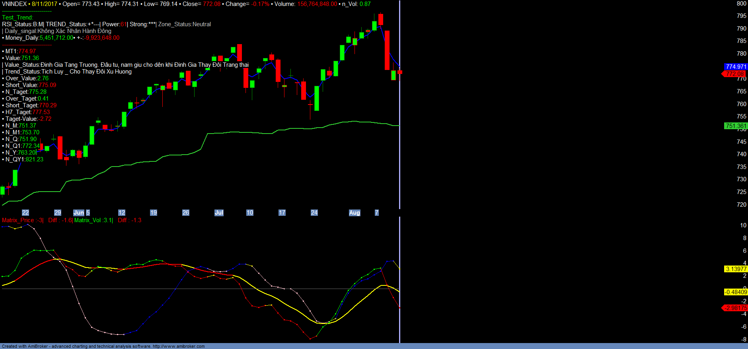
Task: Open the www.amibroker.com link in footer
Action: pos(179,346)
